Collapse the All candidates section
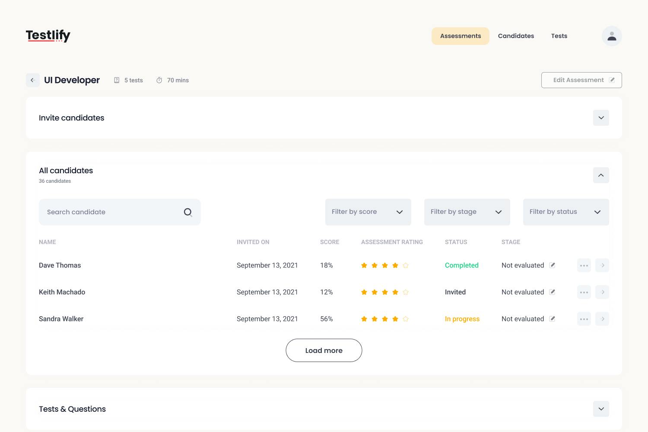The width and height of the screenshot is (648, 432). [601, 175]
